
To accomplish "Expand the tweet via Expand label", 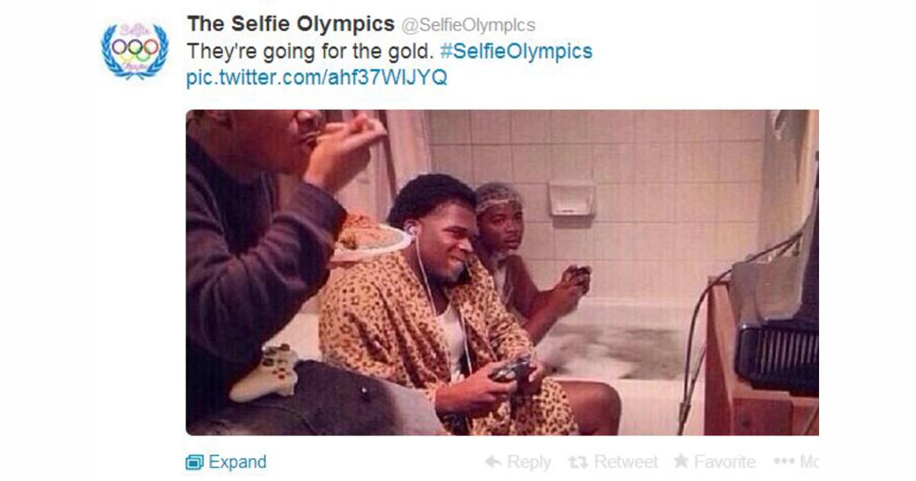I will [237, 463].
